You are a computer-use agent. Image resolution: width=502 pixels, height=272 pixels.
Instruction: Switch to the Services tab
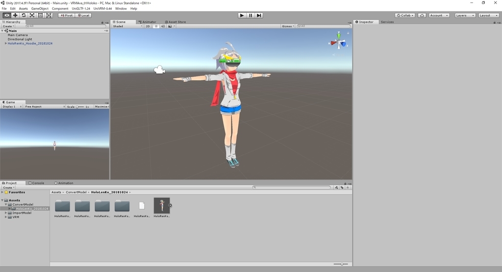click(x=387, y=22)
